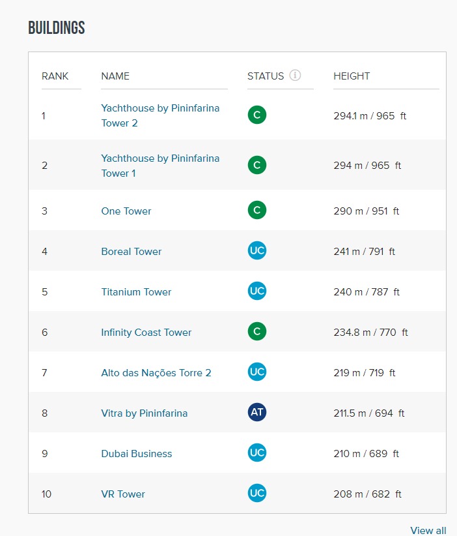Screen dimensions: 457x536
Task: Sort table by the NAME column header
Action: (115, 76)
